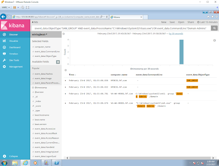This screenshot has height=166, width=219.
Task: Expand the 01:55:08.701 VA-WK-HR001 event row
Action: point(65,94)
